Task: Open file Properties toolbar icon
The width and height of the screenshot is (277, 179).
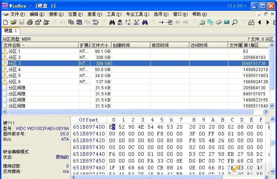Action: pos(38,22)
